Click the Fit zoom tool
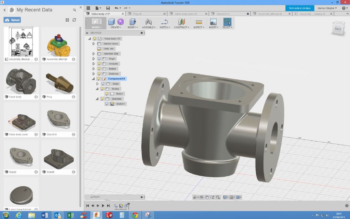This screenshot has height=219, width=350. [218, 197]
